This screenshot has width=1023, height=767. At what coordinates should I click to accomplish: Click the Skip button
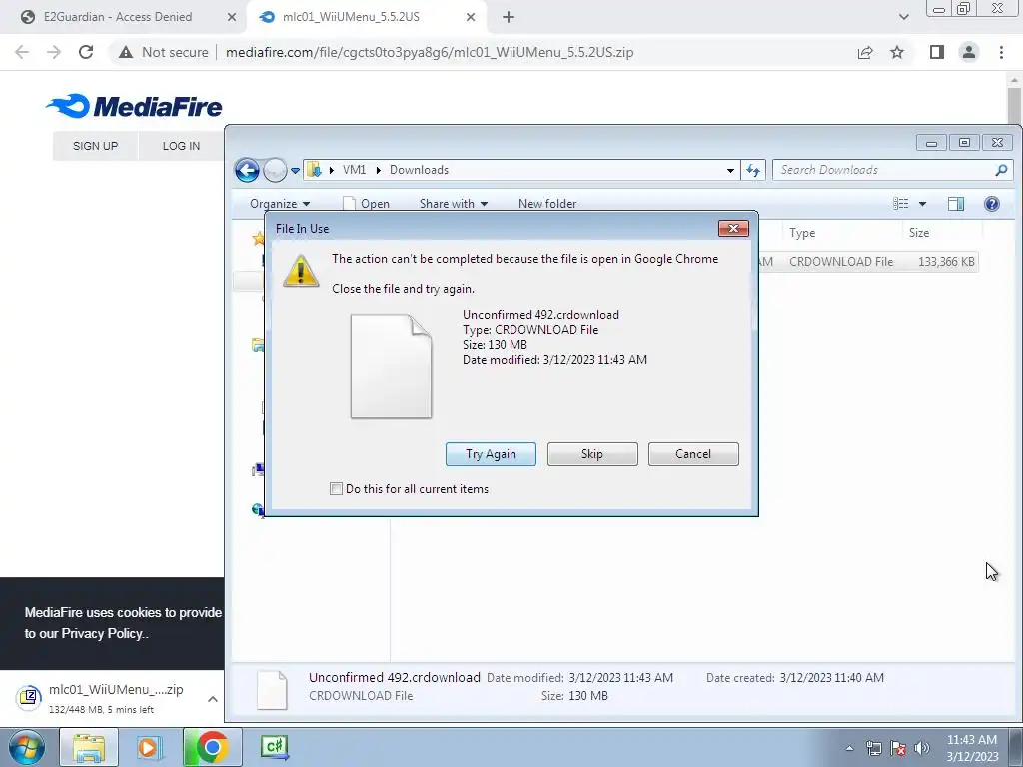(x=592, y=454)
